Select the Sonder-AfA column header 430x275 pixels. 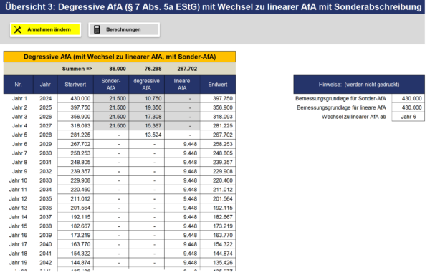pos(111,85)
